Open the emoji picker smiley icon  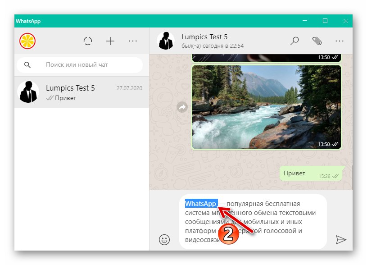(x=164, y=239)
